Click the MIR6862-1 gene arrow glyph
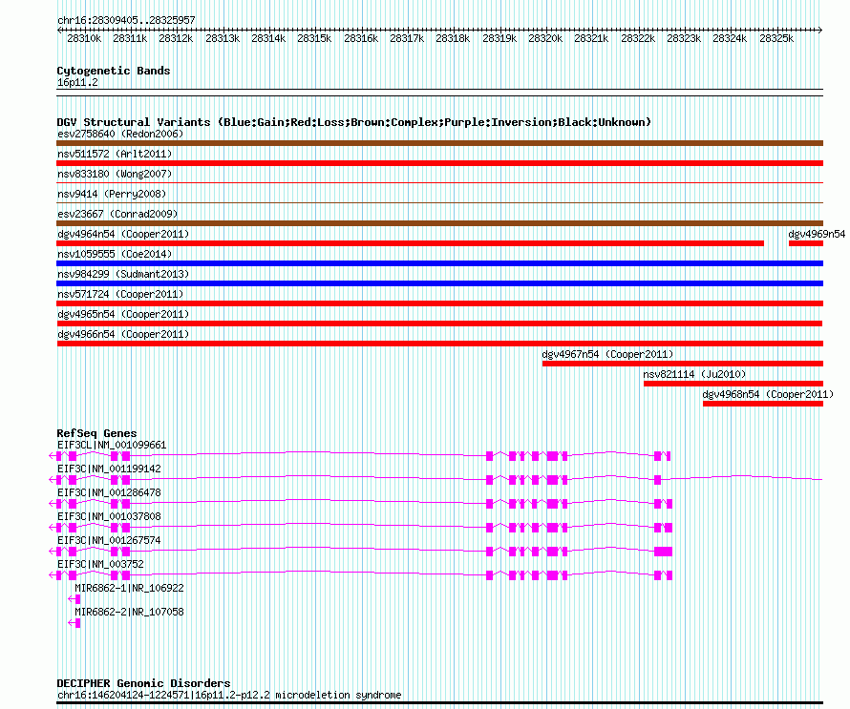Viewport: 850px width, 709px height. [x=74, y=599]
